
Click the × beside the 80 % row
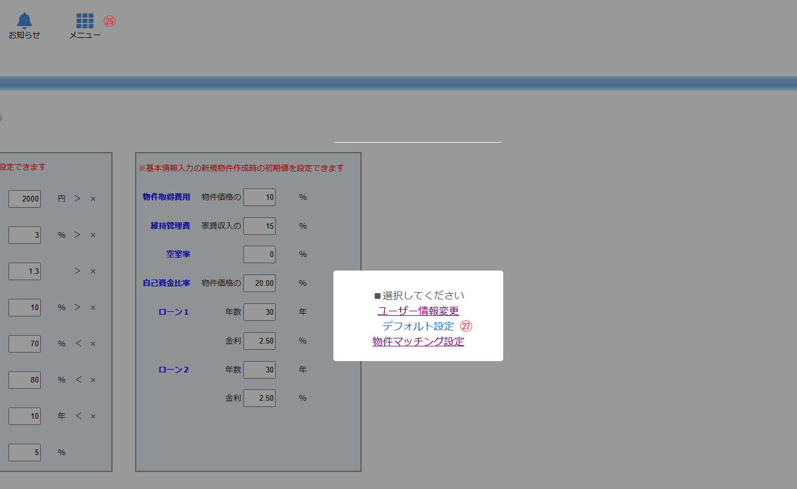(93, 380)
